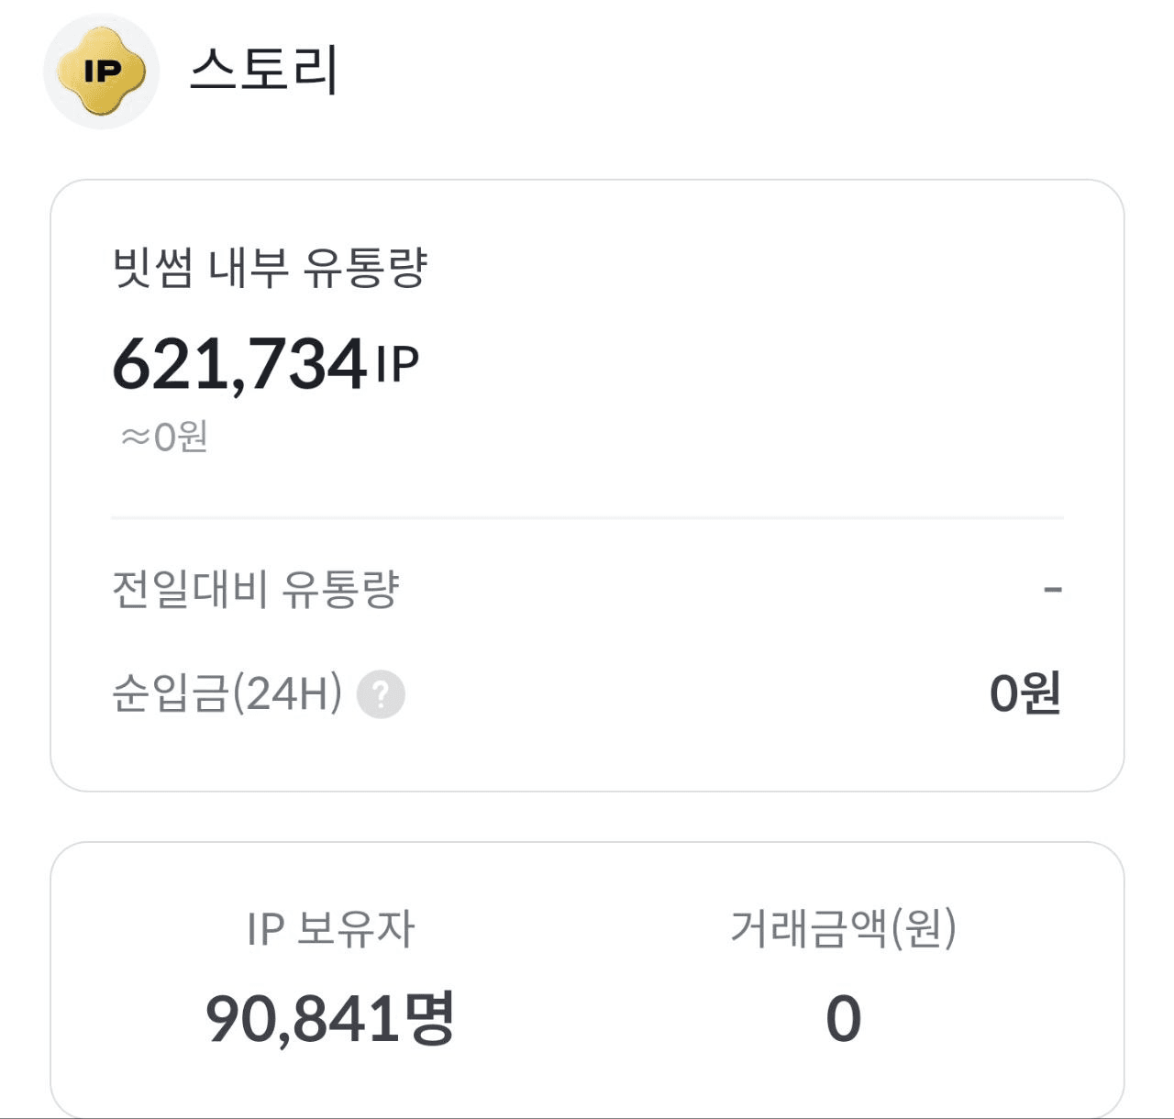Tap the IP 보유자 label
The image size is (1174, 1119).
[x=330, y=928]
